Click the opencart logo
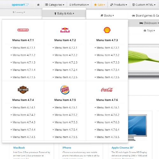 [20, 5]
